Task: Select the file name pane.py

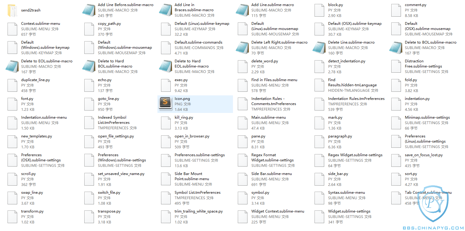Action: [258, 136]
